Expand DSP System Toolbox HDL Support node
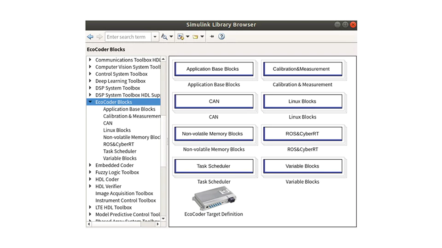The width and height of the screenshot is (442, 248). 90,95
